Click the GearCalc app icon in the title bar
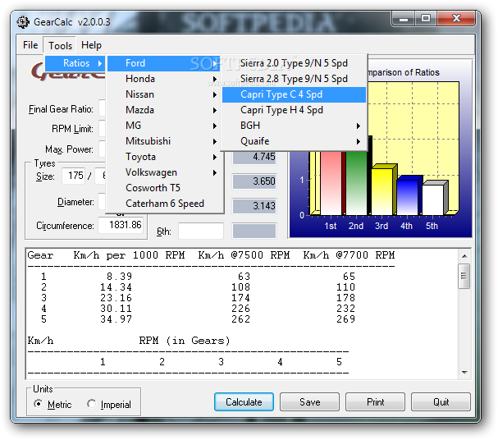 pos(23,22)
